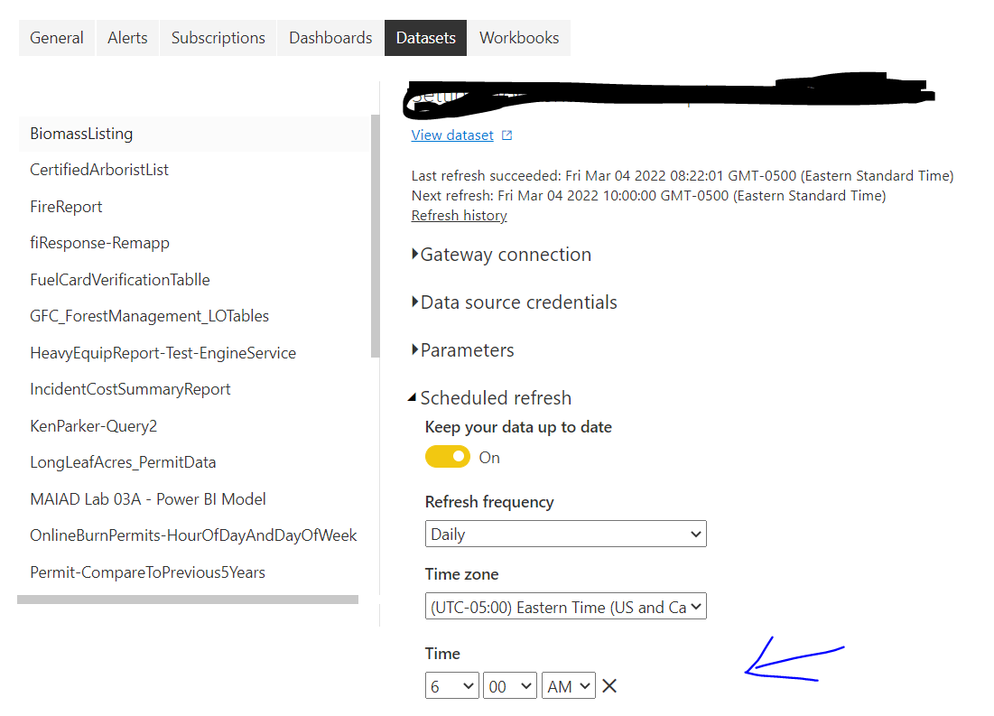Expand the Data source credentials section

tap(514, 302)
